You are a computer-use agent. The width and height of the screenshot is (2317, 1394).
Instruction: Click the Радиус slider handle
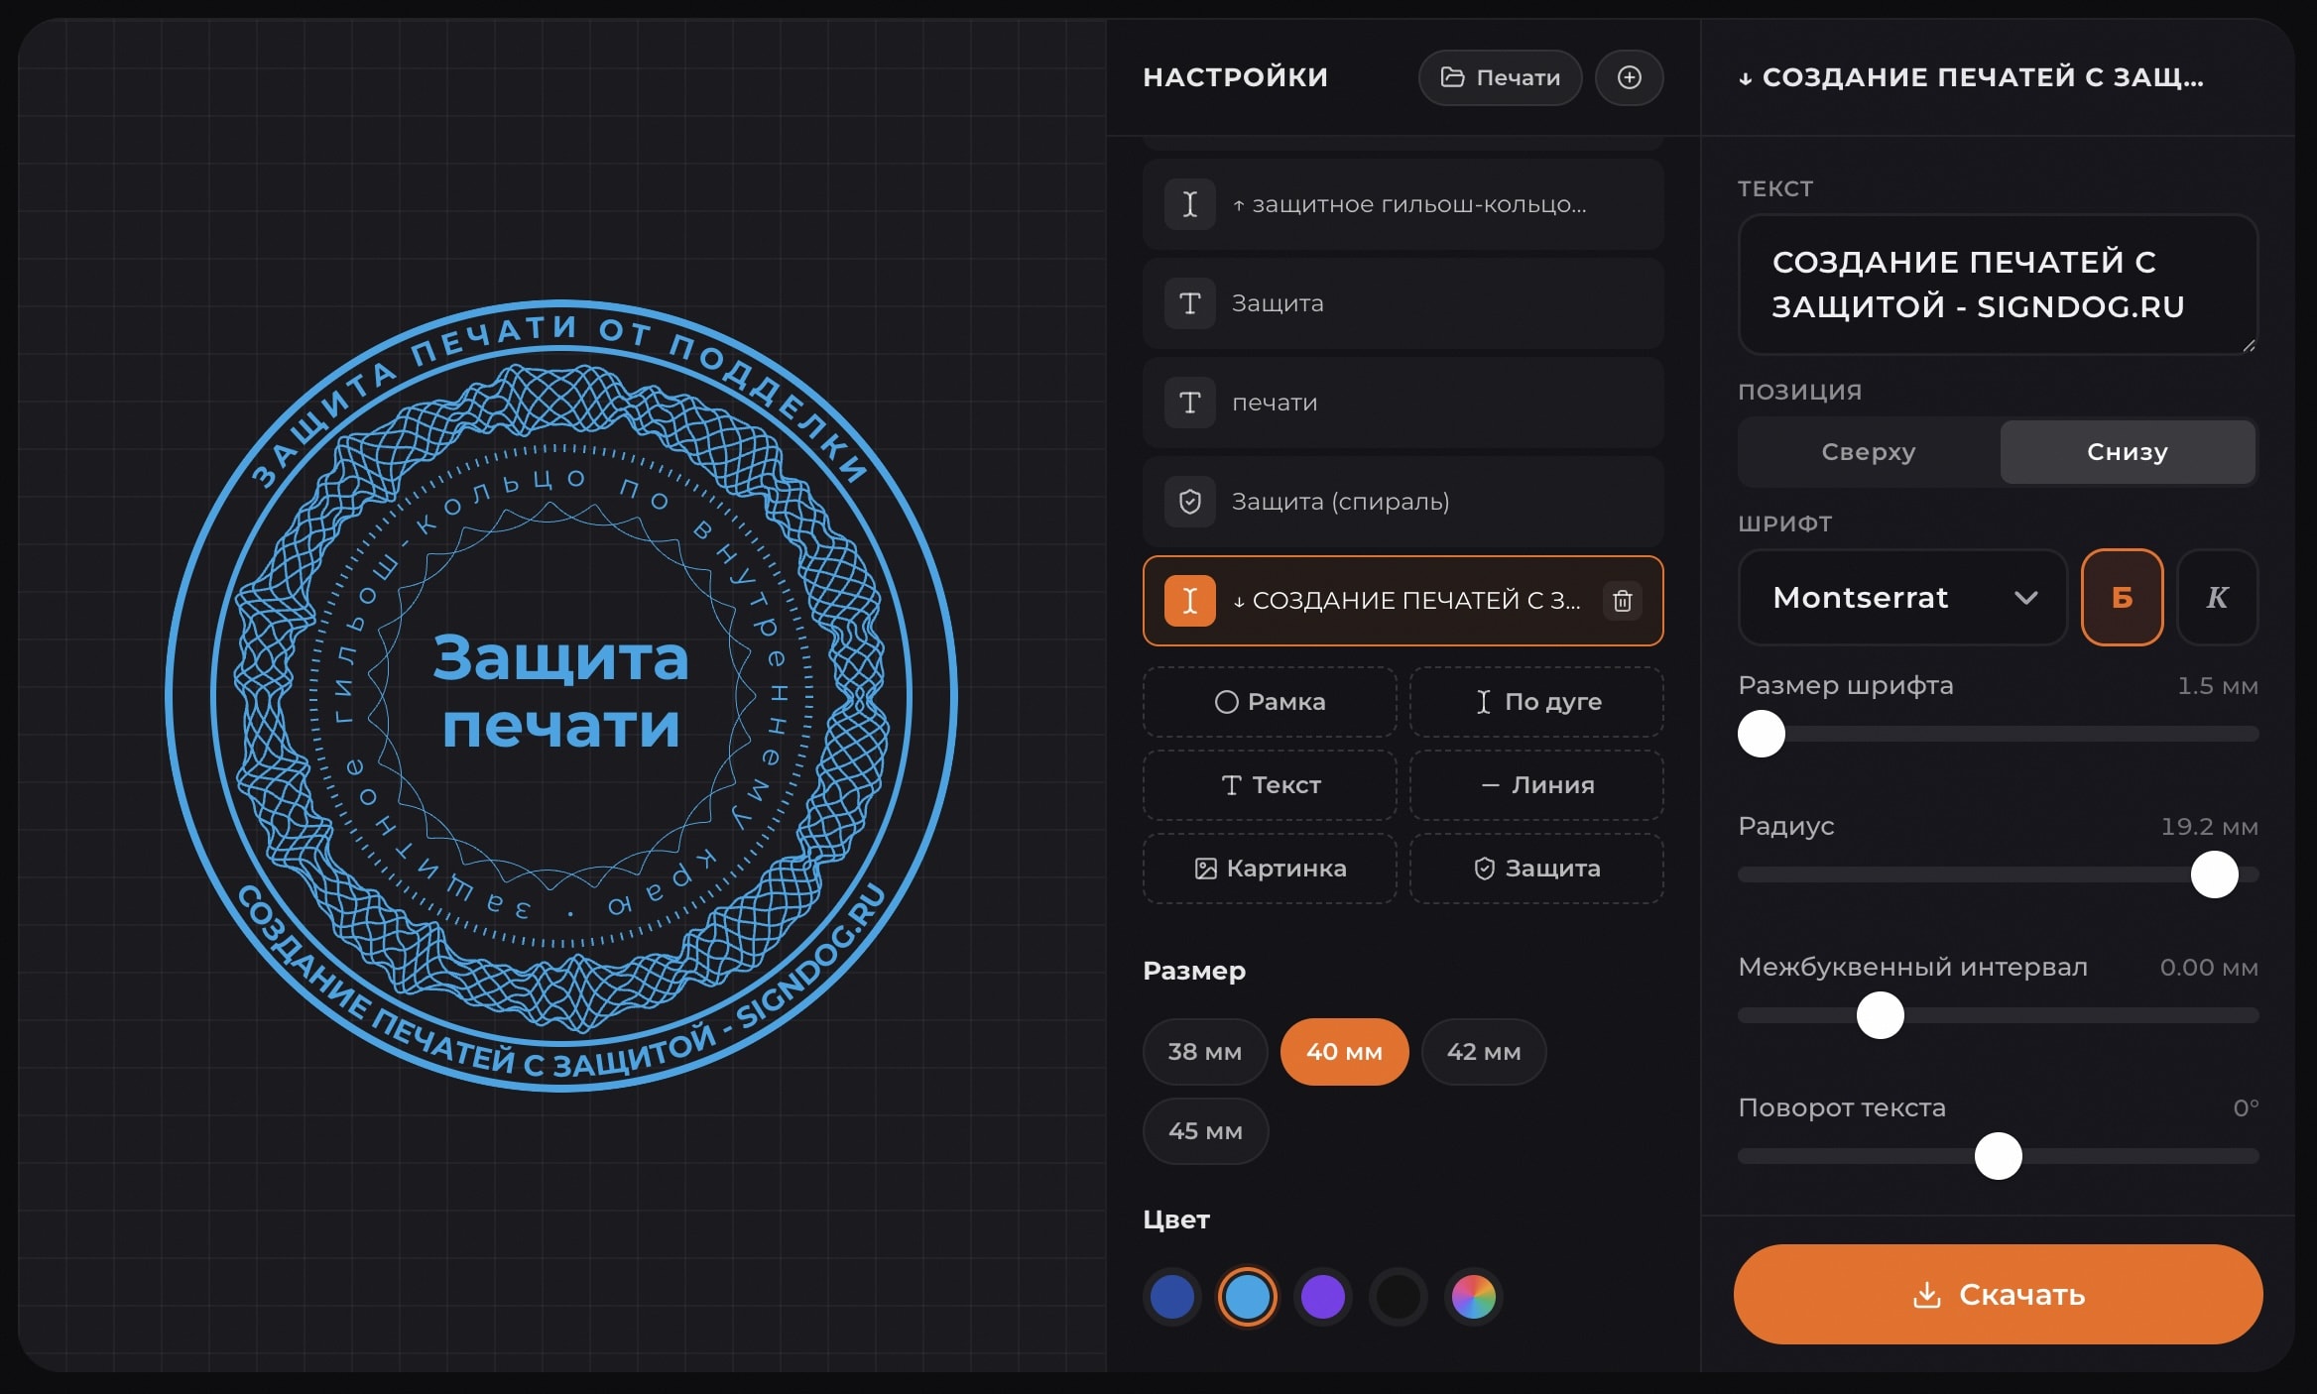(2214, 874)
